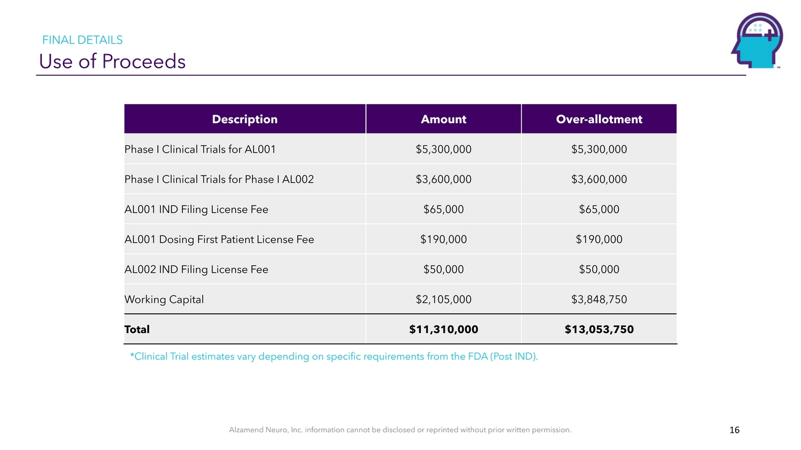Select the Description column header
This screenshot has height=450, width=801.
point(245,119)
